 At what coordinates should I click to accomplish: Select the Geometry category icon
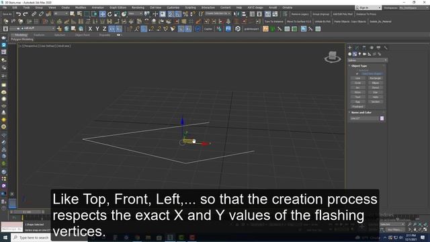pyautogui.click(x=350, y=54)
